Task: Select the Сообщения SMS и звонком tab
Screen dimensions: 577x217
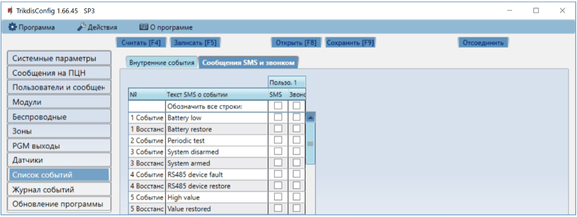Action: pyautogui.click(x=249, y=63)
